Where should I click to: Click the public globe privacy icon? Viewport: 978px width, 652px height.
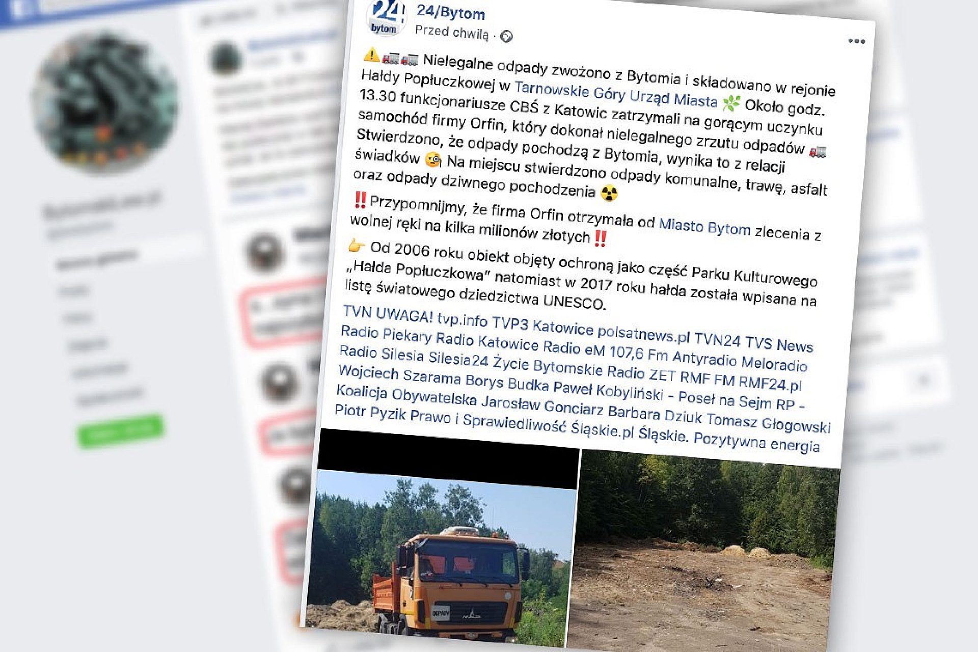click(506, 36)
